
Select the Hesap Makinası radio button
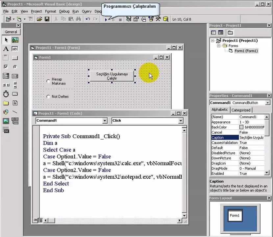click(x=48, y=81)
